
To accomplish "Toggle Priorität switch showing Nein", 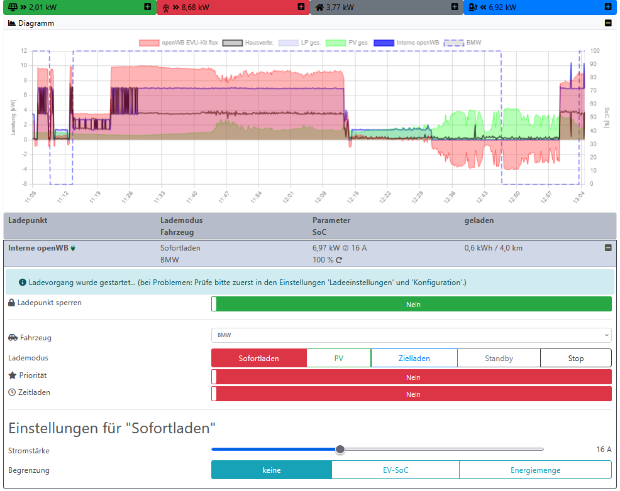I will 412,377.
